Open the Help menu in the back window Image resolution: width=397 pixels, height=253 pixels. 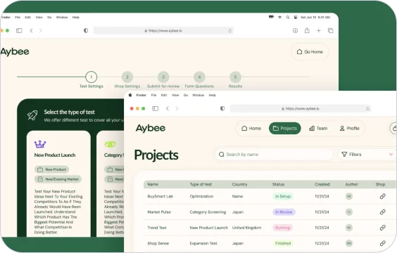click(x=76, y=18)
